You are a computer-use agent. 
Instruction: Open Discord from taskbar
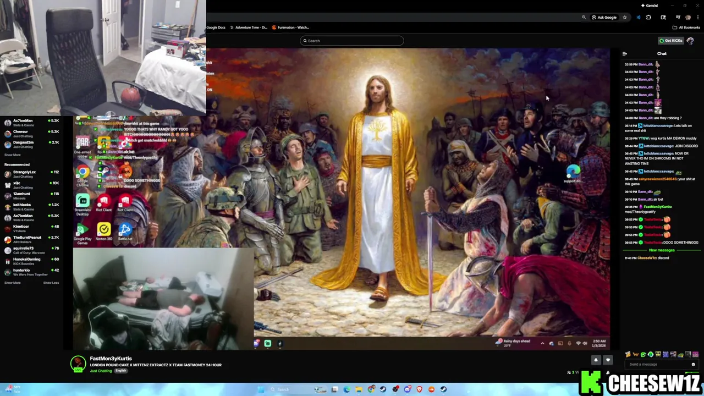click(x=408, y=389)
